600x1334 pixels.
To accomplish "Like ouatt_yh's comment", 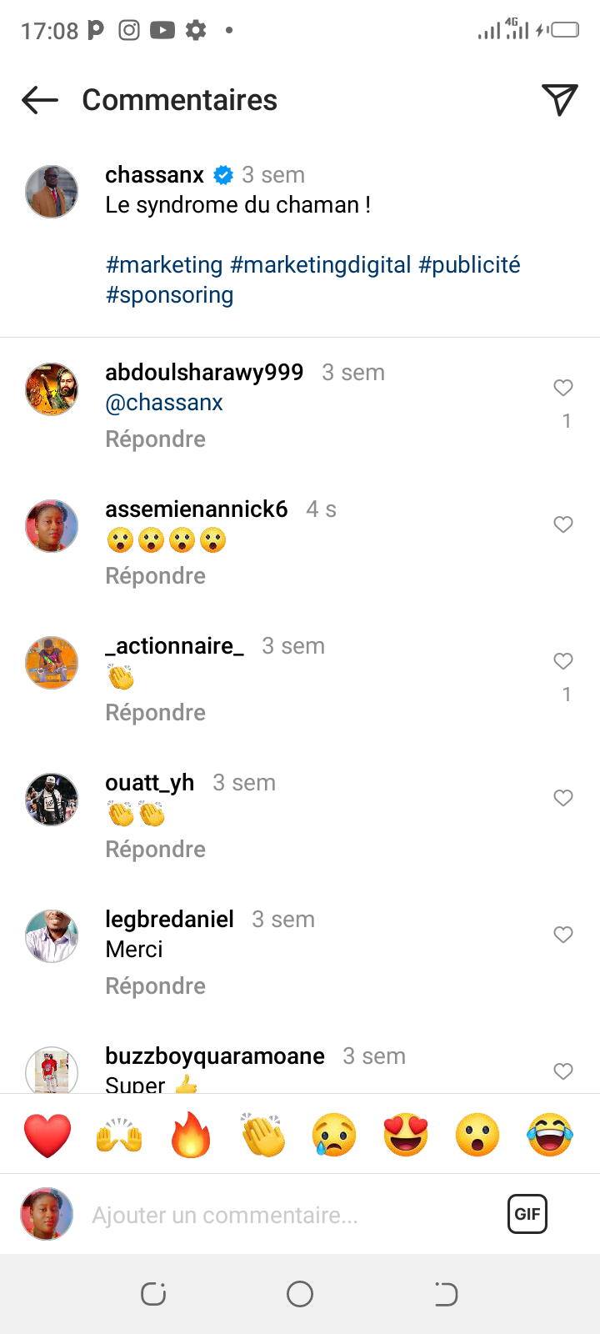I will point(563,798).
